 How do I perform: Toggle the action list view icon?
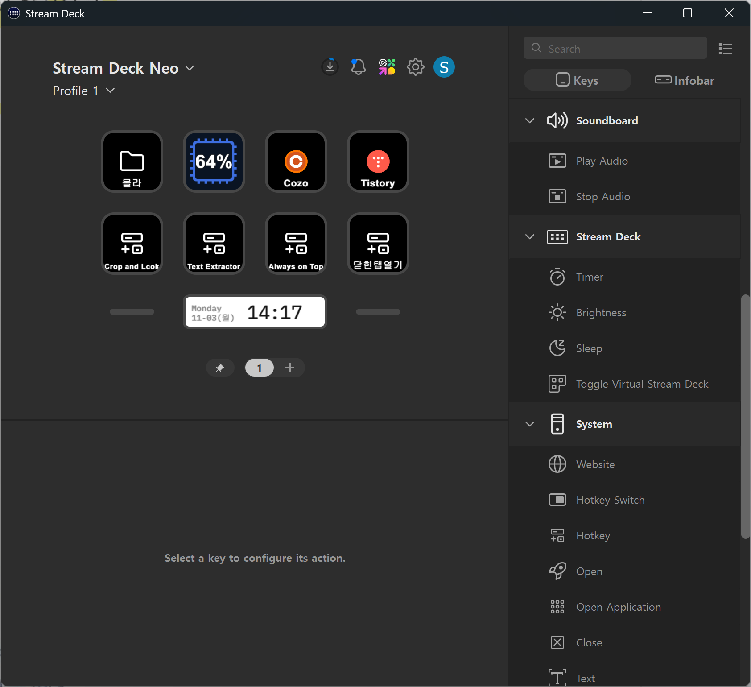click(726, 48)
